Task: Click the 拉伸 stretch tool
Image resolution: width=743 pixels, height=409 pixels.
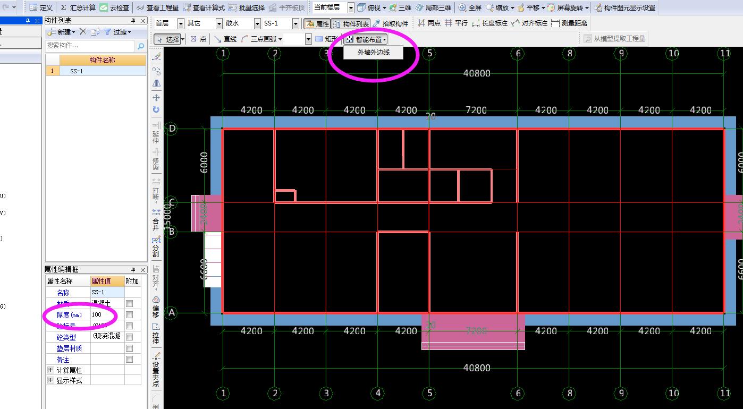Action: point(156,333)
